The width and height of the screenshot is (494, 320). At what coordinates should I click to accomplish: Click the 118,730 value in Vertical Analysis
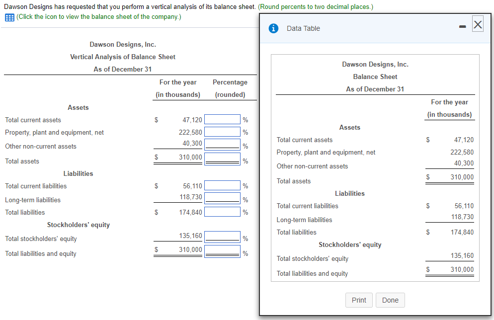click(191, 197)
